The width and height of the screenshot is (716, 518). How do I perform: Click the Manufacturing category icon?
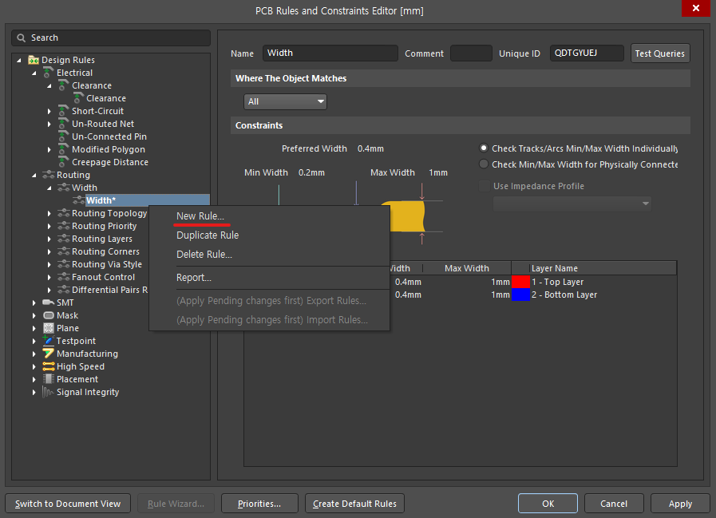49,353
